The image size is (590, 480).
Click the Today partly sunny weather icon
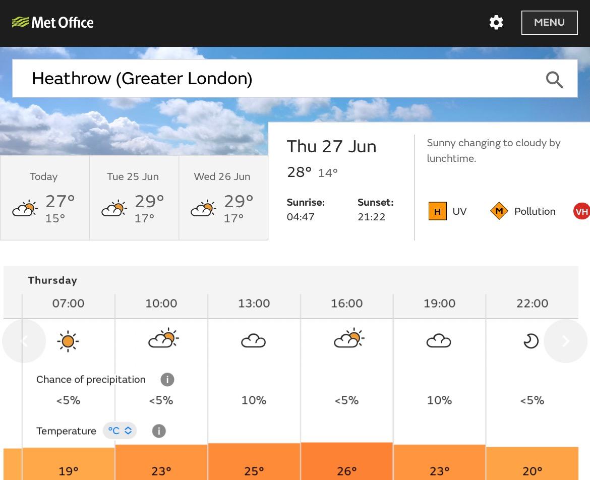click(x=25, y=208)
